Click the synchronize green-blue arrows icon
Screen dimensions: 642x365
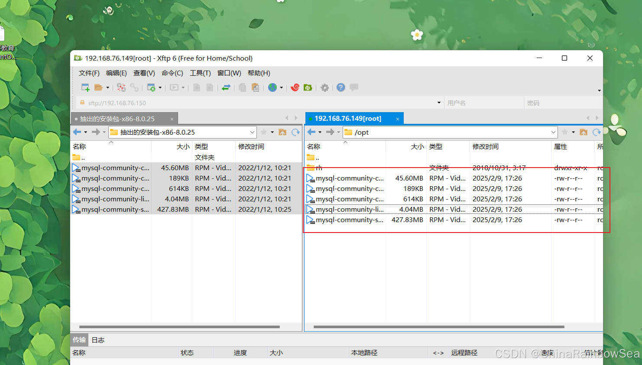point(226,87)
